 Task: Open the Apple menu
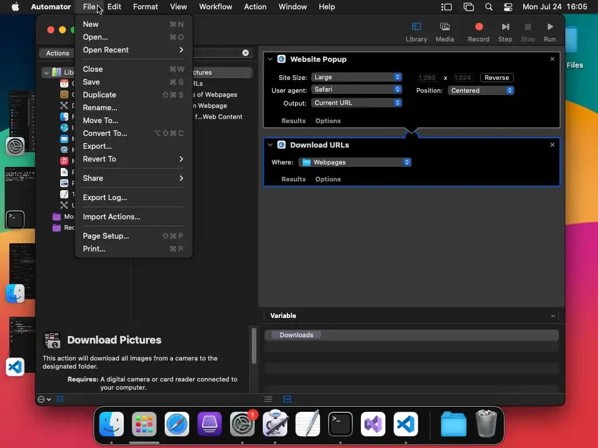click(x=15, y=6)
